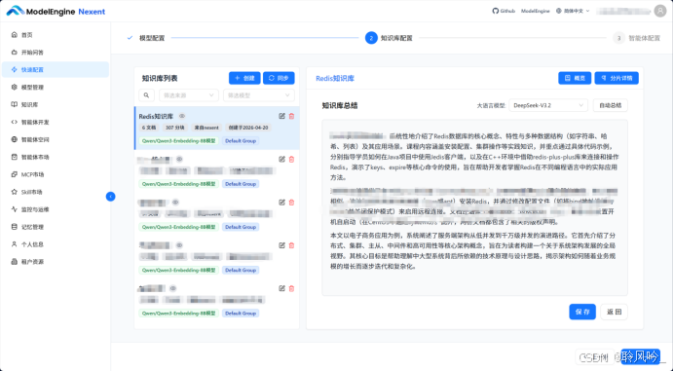The image size is (674, 371).
Task: Go to the 模型配置 step
Action: point(146,38)
